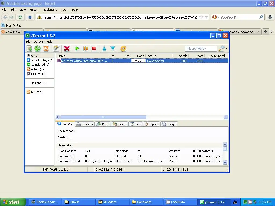The image size is (275, 206).
Task: Select microsoft Office Enterprise 2007 torrent row
Action: click(x=142, y=61)
